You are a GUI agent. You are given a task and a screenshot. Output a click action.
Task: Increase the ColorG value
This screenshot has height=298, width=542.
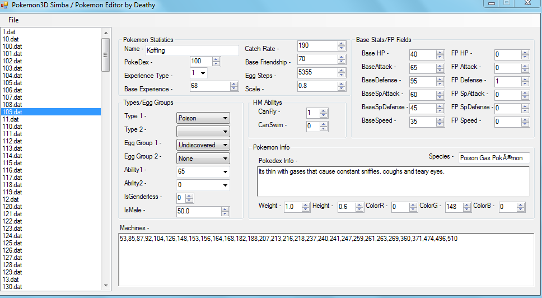pos(466,204)
